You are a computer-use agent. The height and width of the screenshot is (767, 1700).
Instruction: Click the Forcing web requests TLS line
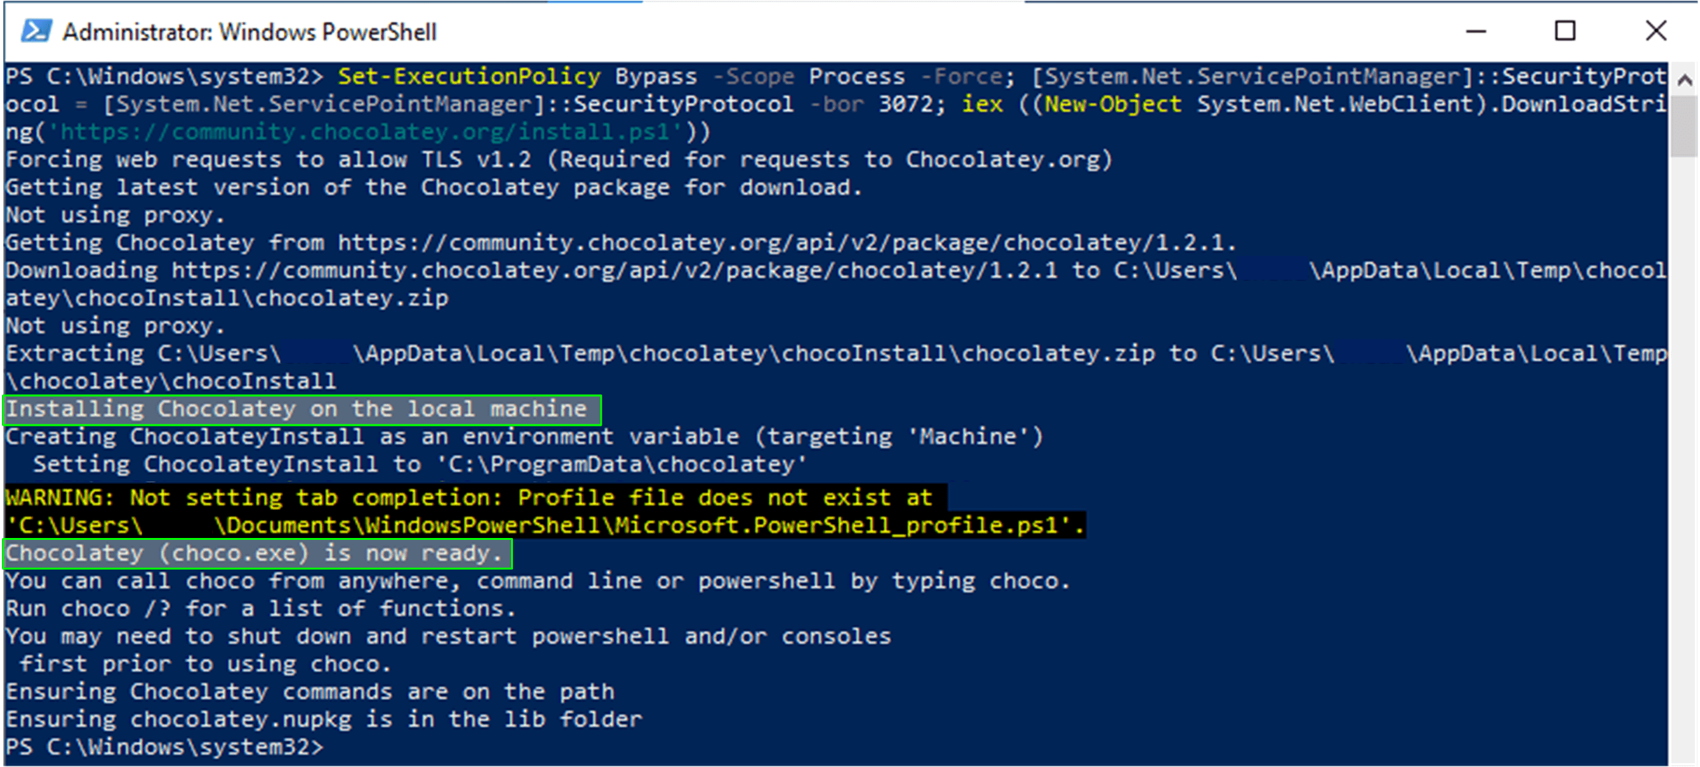tap(559, 160)
